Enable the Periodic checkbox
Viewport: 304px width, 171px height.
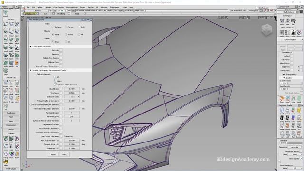(61, 54)
